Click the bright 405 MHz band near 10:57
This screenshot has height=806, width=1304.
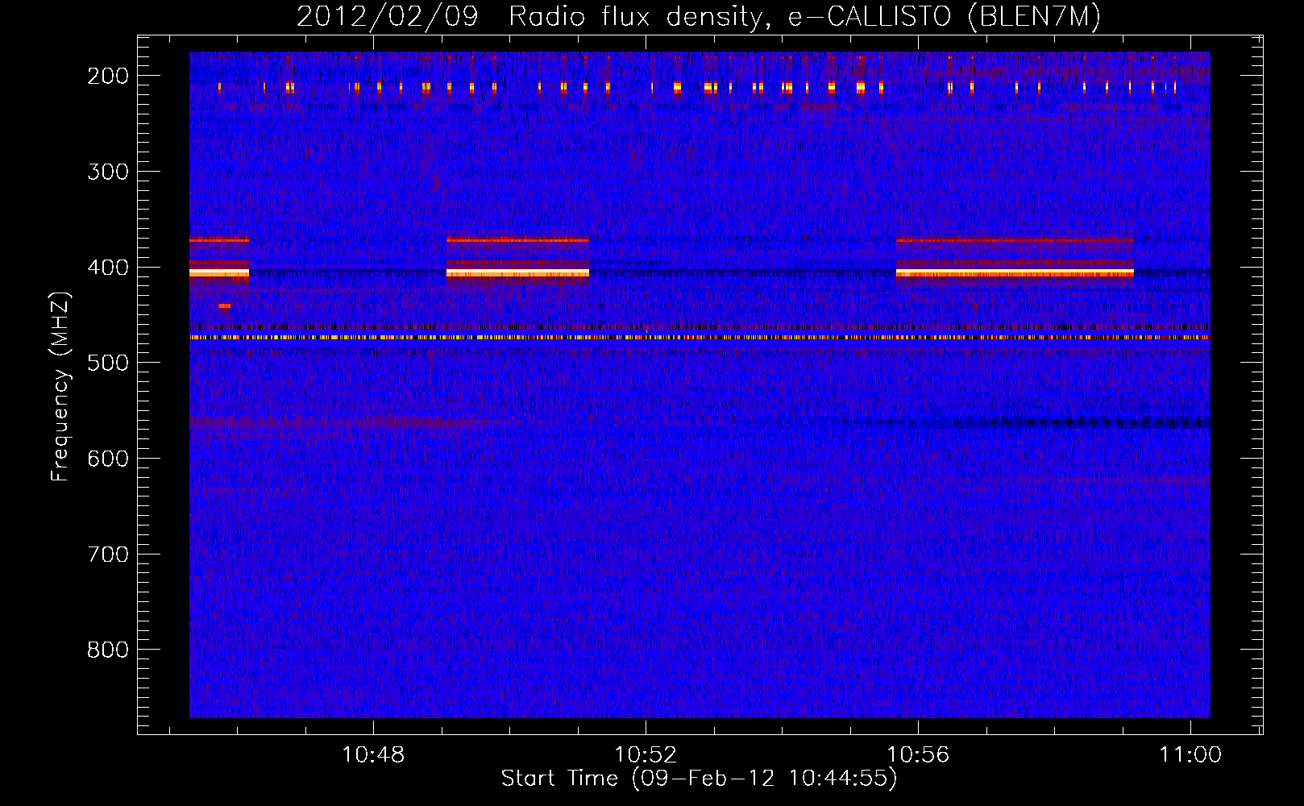tap(1015, 273)
